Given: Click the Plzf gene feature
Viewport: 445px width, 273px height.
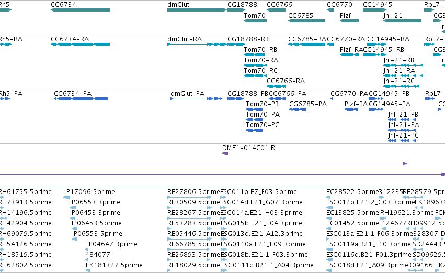Looking at the screenshot, I should click(x=349, y=21).
